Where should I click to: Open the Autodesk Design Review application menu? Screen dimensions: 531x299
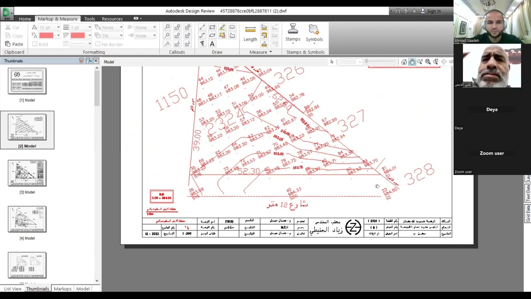tap(7, 14)
